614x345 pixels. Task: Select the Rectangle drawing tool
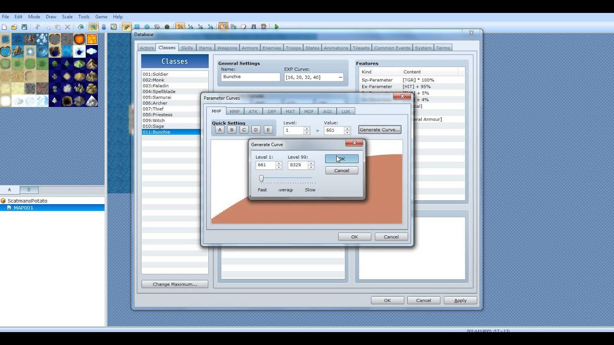click(x=137, y=27)
